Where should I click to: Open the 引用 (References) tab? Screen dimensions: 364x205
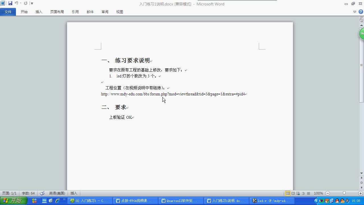tap(75, 12)
